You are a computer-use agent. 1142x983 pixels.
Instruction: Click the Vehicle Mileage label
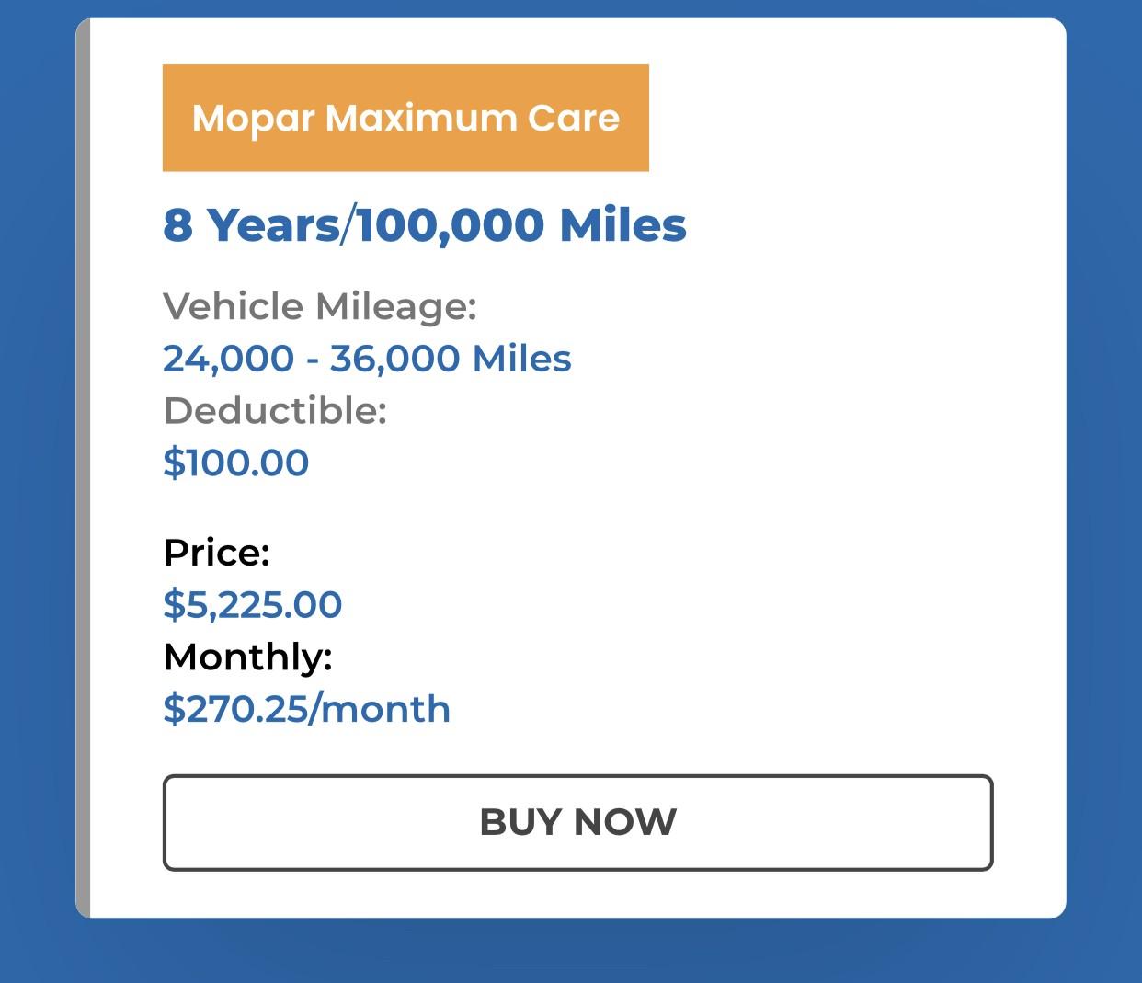click(320, 306)
